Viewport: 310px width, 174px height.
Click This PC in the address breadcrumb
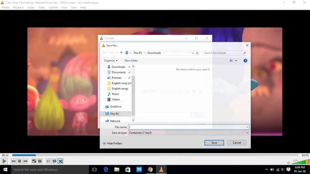(x=138, y=53)
